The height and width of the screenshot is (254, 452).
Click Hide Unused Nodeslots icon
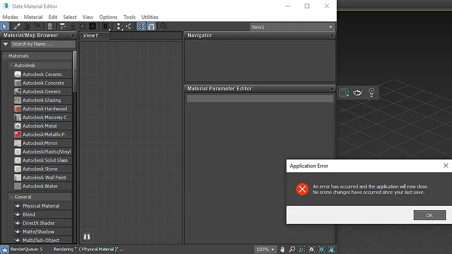coord(73,27)
